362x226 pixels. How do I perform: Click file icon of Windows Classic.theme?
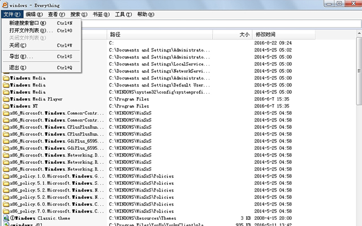click(6, 218)
